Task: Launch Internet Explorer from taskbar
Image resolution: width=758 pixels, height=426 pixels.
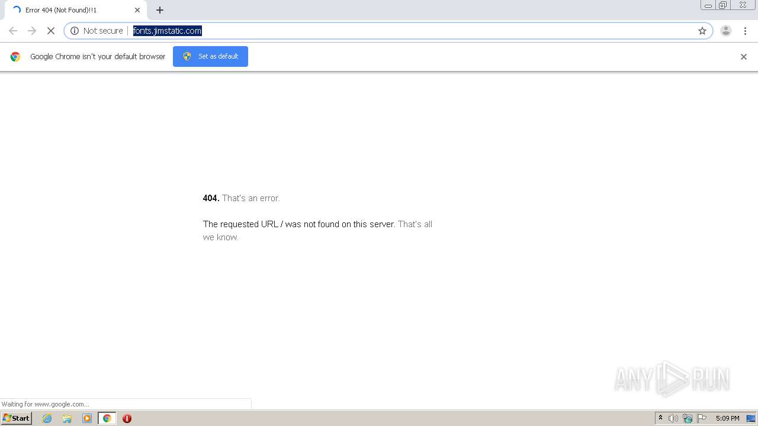Action: click(47, 418)
